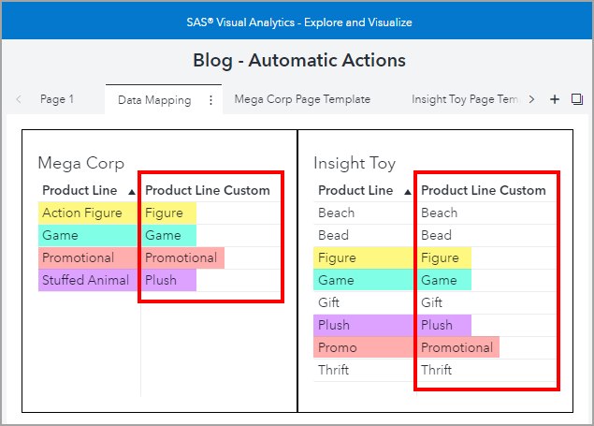Open the page list overview icon
This screenshot has height=426, width=594.
[x=577, y=99]
